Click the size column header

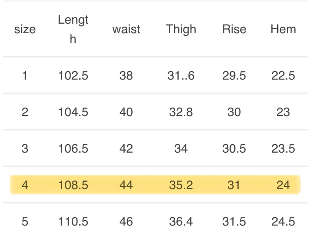(x=25, y=29)
